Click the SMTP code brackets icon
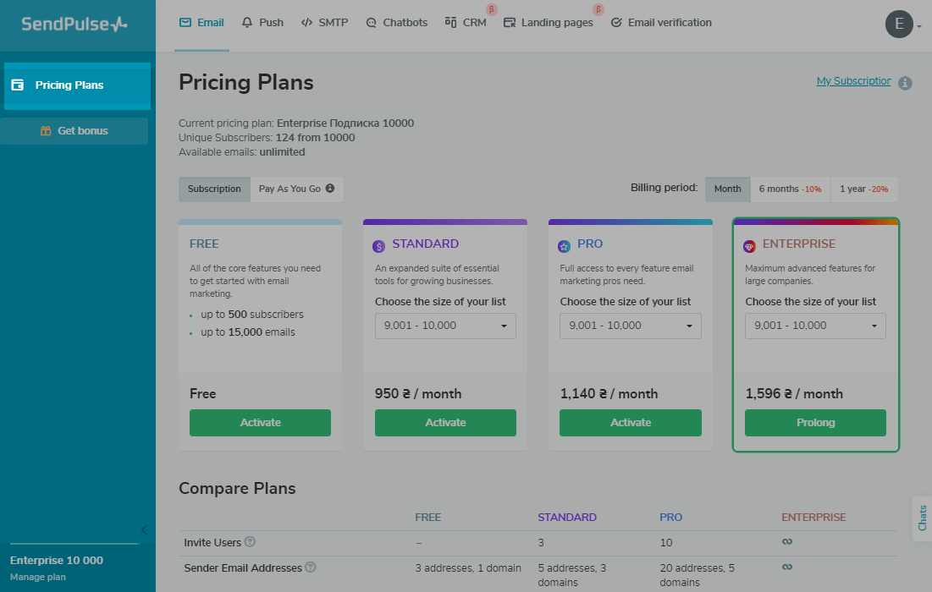This screenshot has width=932, height=592. click(306, 23)
